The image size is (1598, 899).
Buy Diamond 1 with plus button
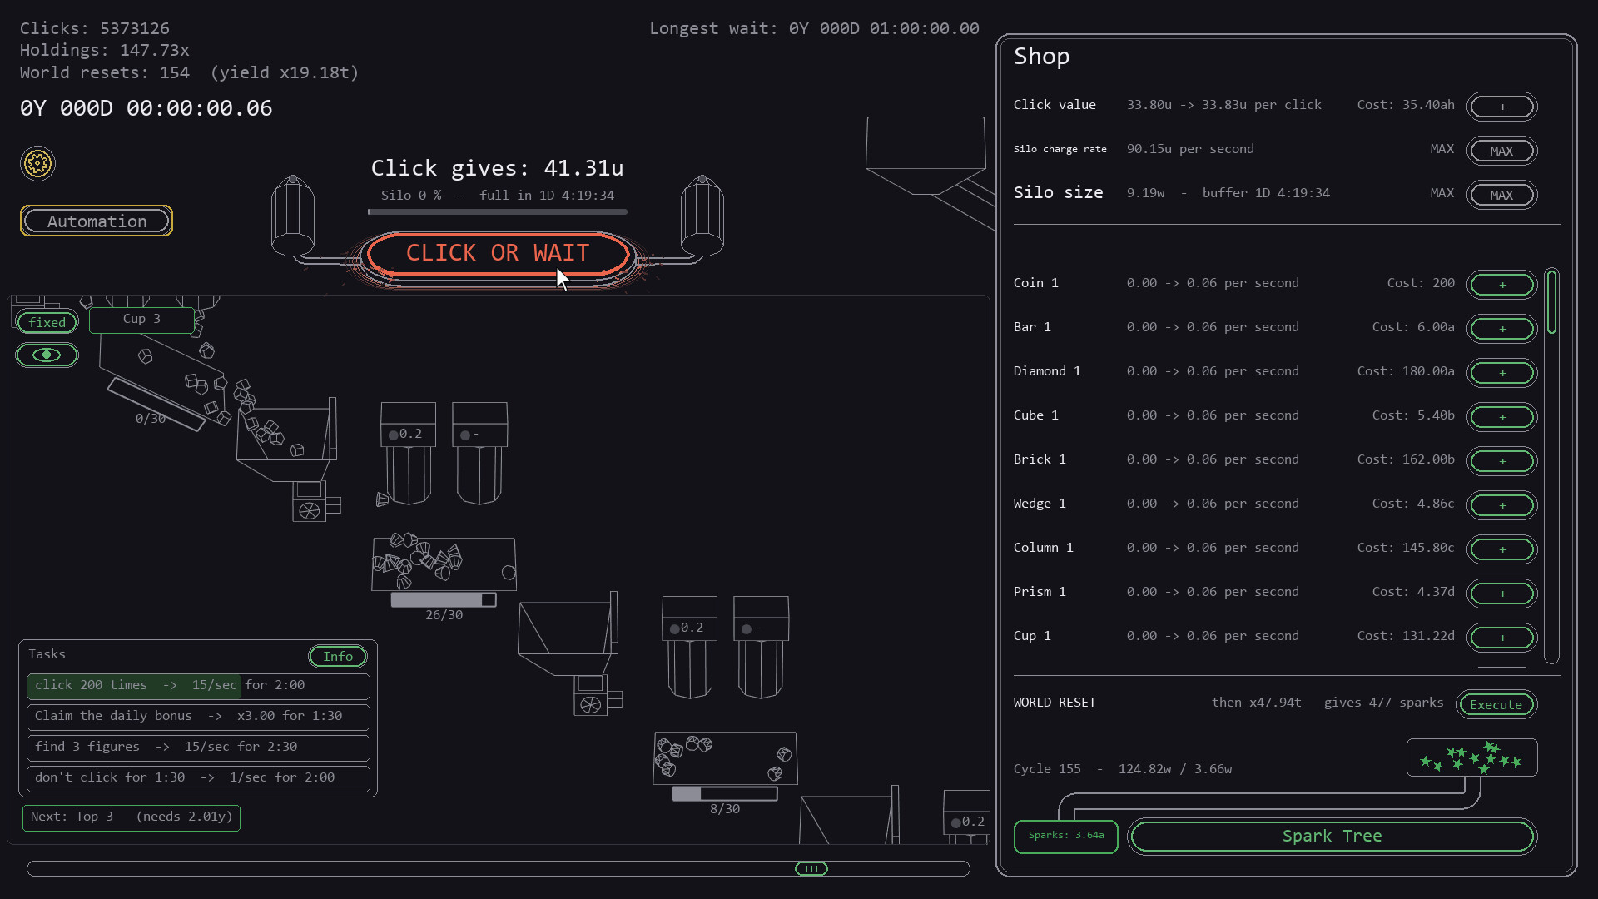(x=1502, y=373)
